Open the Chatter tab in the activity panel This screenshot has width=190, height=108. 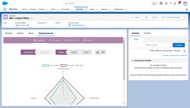(x=147, y=33)
